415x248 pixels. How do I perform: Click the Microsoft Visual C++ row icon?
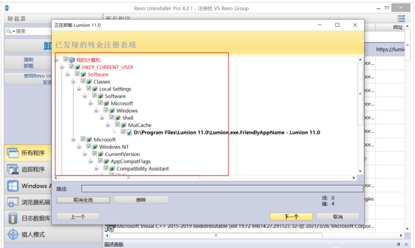coord(111,227)
